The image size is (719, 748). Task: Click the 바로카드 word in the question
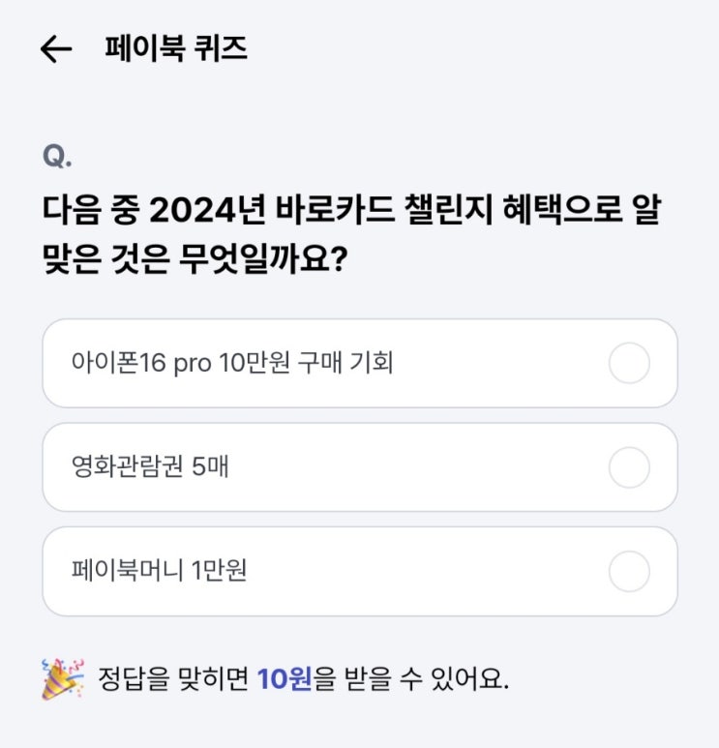tap(336, 210)
